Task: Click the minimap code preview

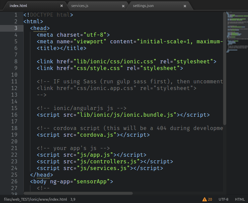Action: click(x=236, y=33)
